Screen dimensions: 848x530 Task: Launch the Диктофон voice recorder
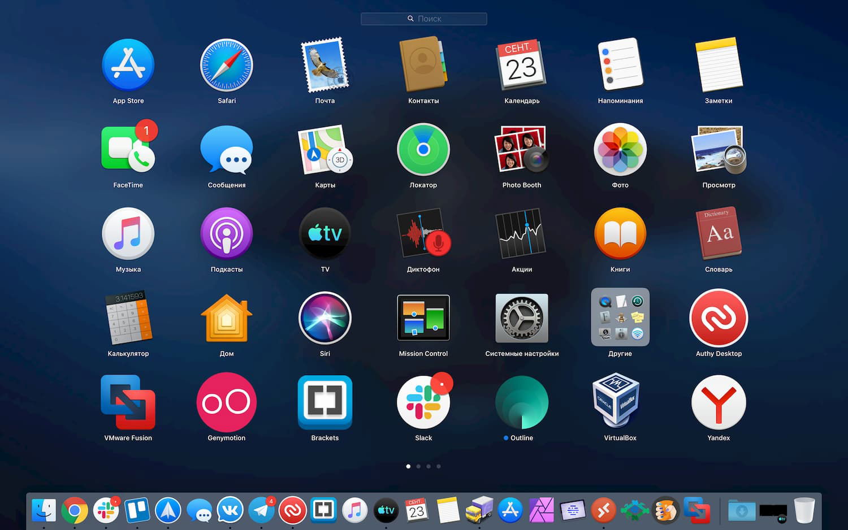coord(423,233)
